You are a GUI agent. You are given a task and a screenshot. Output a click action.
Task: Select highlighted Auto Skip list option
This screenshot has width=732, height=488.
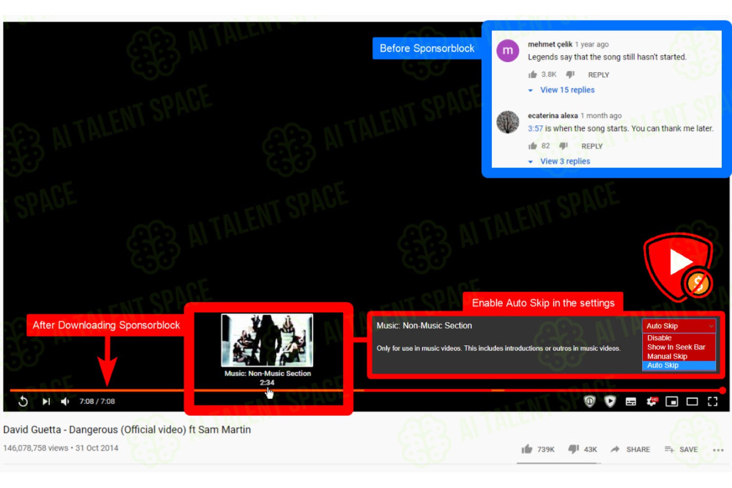click(679, 366)
